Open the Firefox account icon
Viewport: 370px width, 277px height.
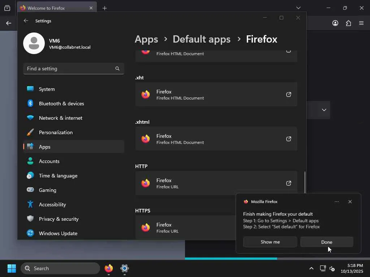tap(335, 23)
